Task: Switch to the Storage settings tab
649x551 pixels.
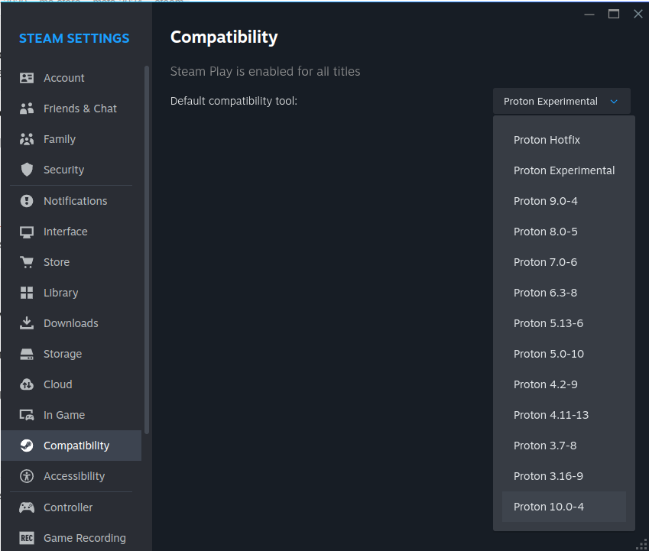Action: tap(63, 354)
